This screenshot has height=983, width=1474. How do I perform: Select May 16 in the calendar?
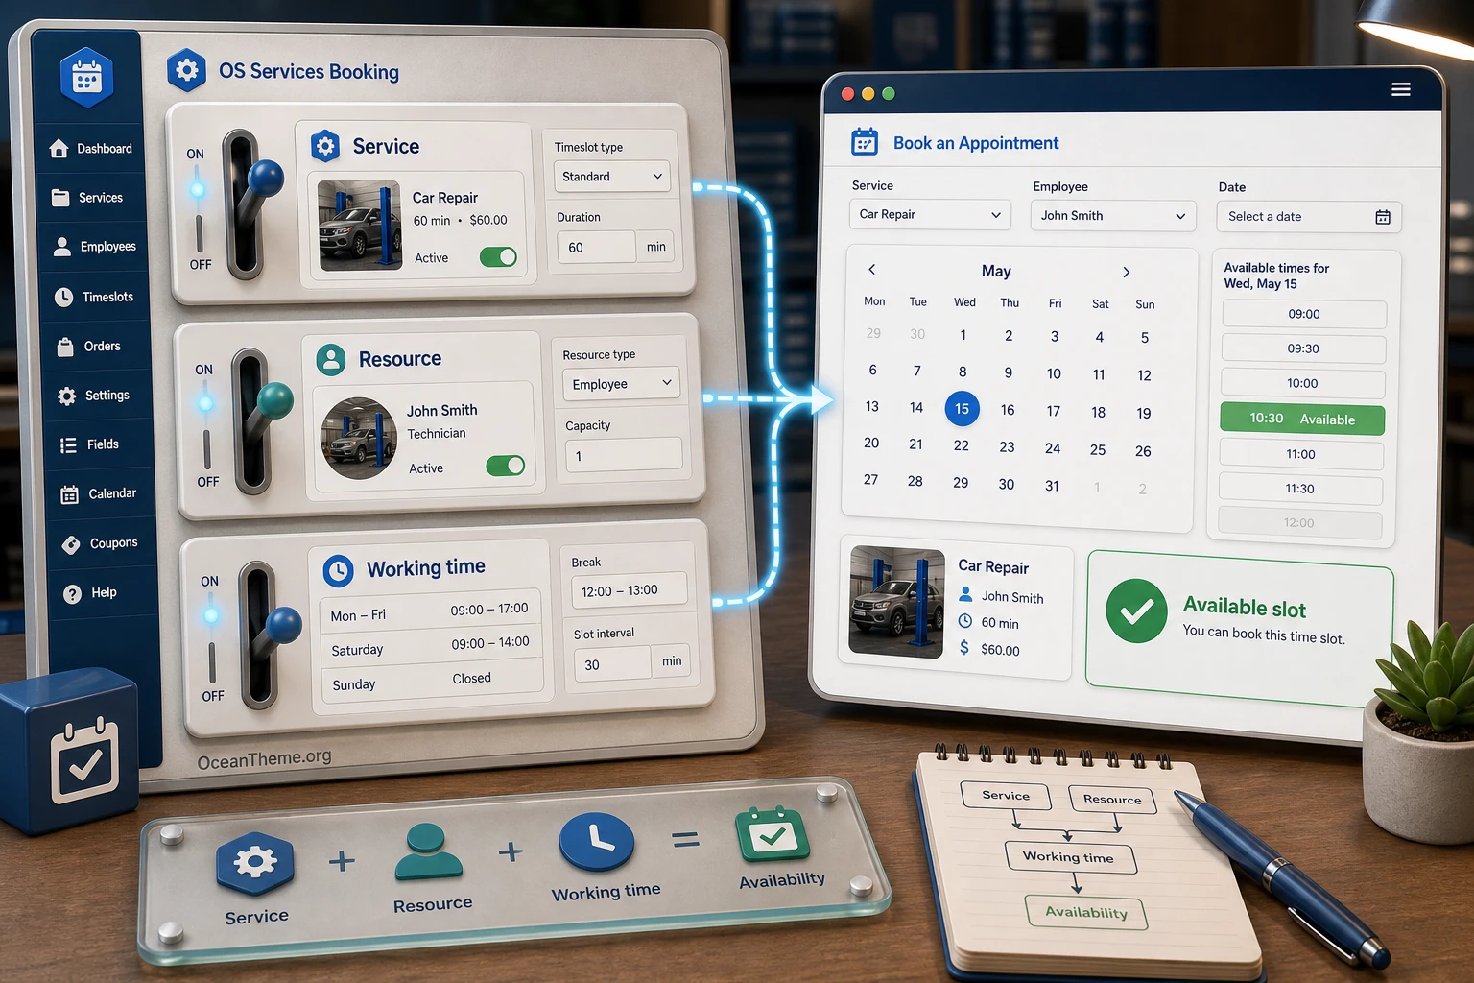click(x=1008, y=410)
